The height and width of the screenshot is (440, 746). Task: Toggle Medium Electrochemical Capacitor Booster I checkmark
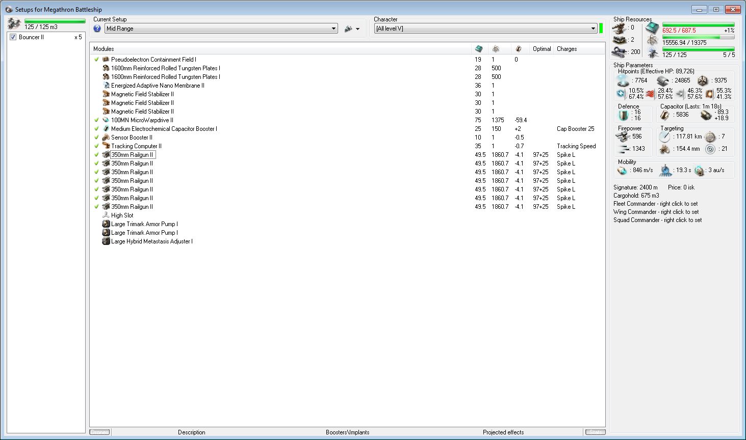(97, 129)
